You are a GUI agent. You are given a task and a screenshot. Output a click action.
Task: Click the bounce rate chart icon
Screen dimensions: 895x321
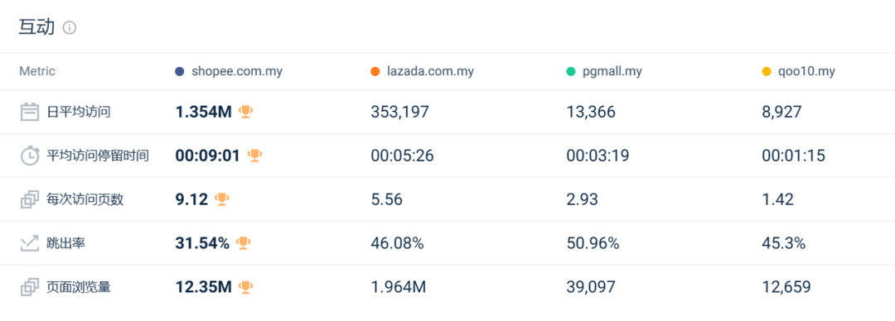point(30,243)
